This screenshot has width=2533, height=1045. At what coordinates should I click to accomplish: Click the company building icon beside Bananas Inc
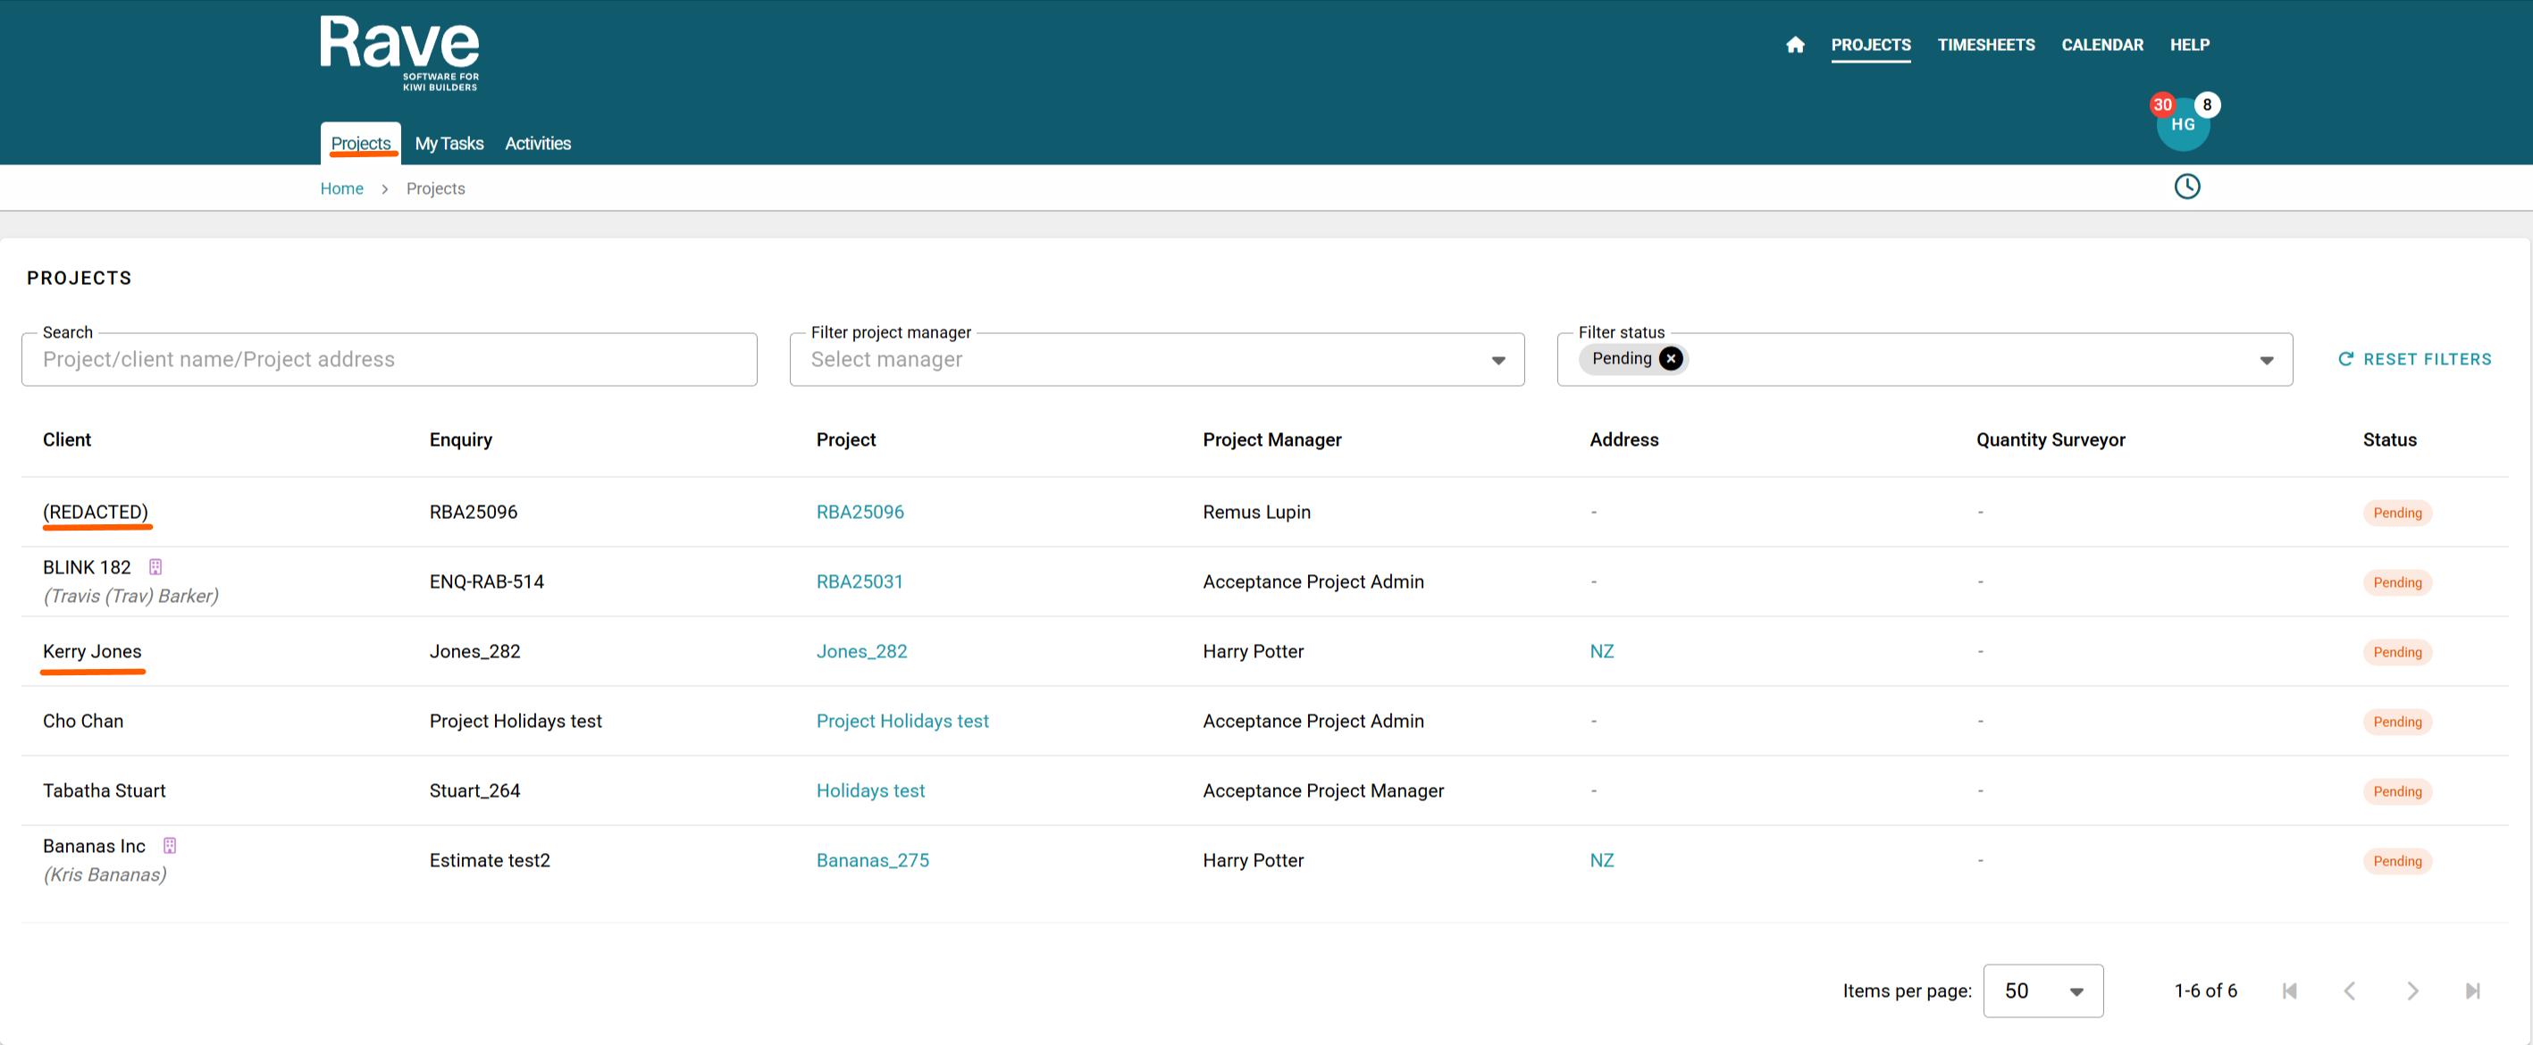[169, 846]
